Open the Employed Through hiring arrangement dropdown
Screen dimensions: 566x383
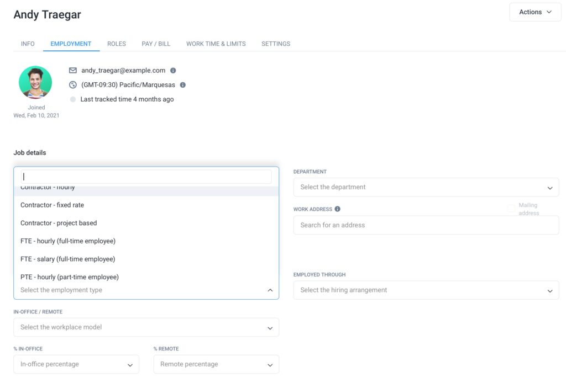[426, 290]
